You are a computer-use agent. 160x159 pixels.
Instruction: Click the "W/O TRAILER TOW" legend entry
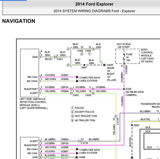click(86, 116)
